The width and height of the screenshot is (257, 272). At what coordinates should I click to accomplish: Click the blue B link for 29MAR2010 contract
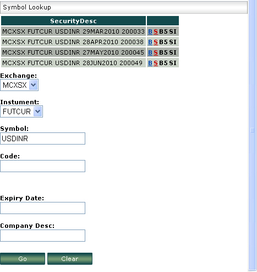(x=150, y=31)
